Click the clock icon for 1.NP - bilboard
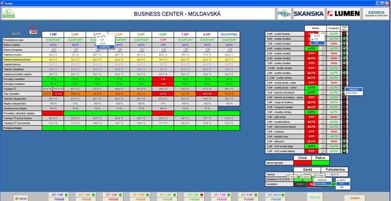 (322, 141)
